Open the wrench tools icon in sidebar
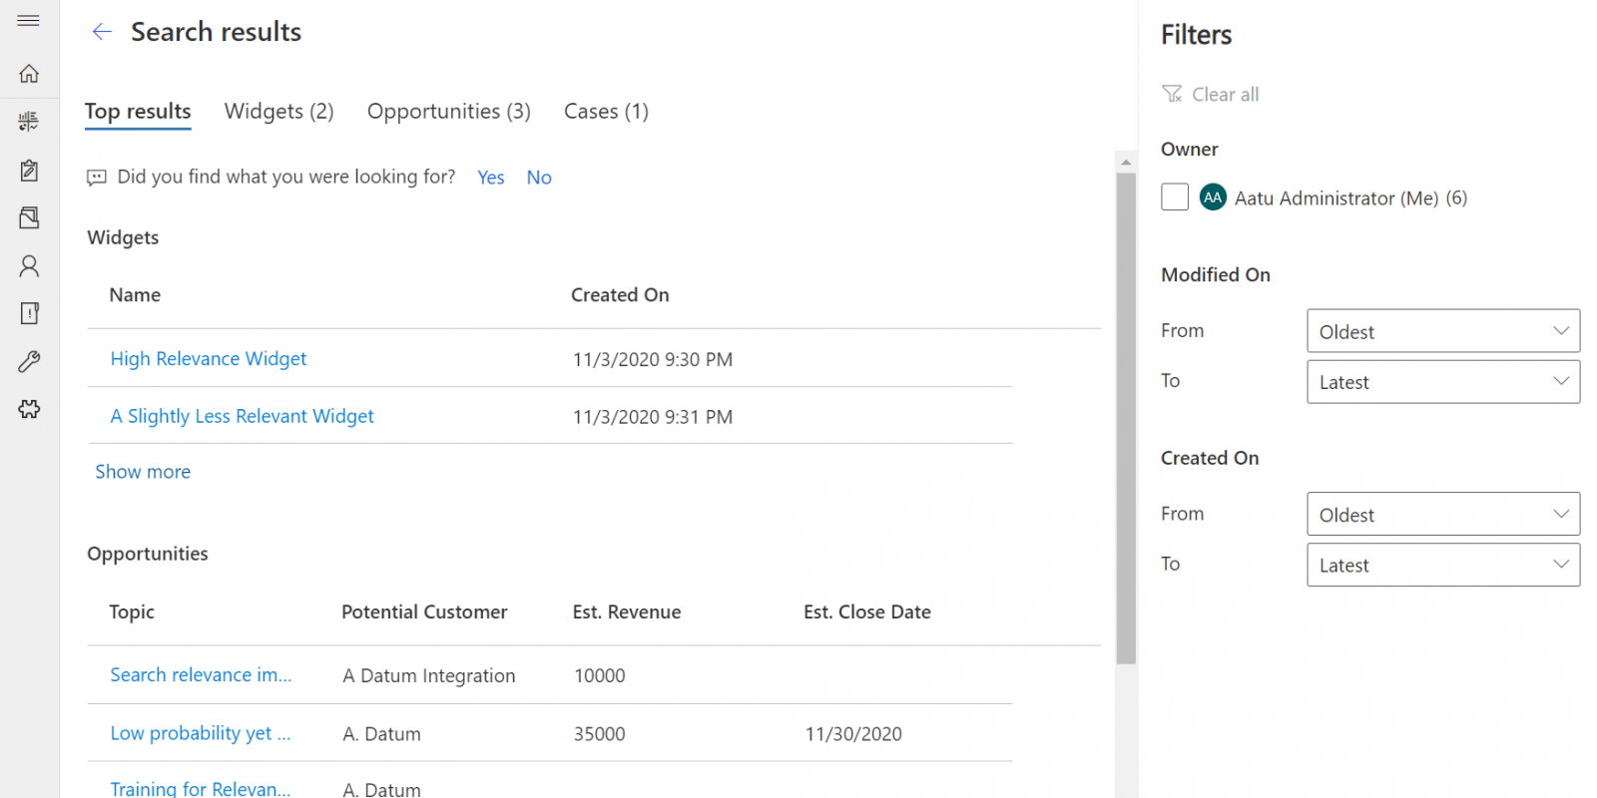Screen dimensions: 1597x798 (x=29, y=361)
